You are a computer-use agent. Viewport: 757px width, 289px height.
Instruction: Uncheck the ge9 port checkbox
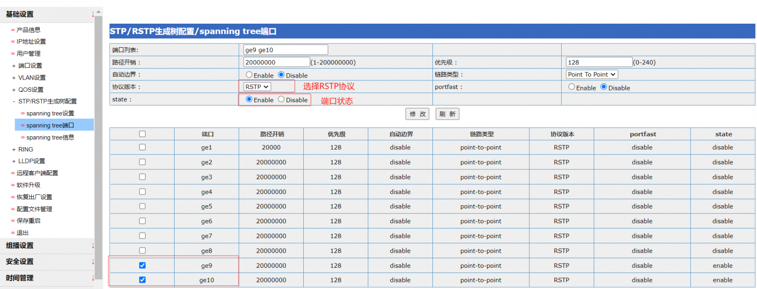pos(142,265)
